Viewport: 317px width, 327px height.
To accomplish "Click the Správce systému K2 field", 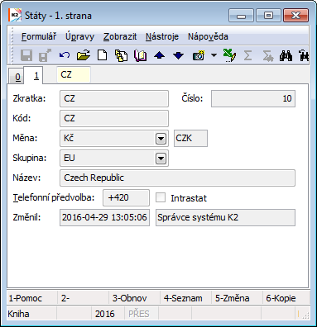I will click(225, 217).
